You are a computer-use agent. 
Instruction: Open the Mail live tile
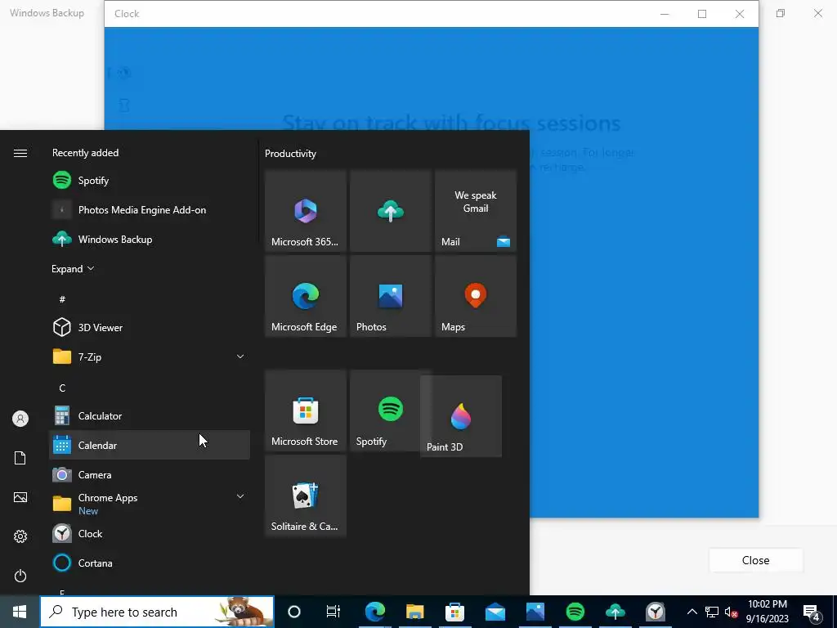coord(476,211)
